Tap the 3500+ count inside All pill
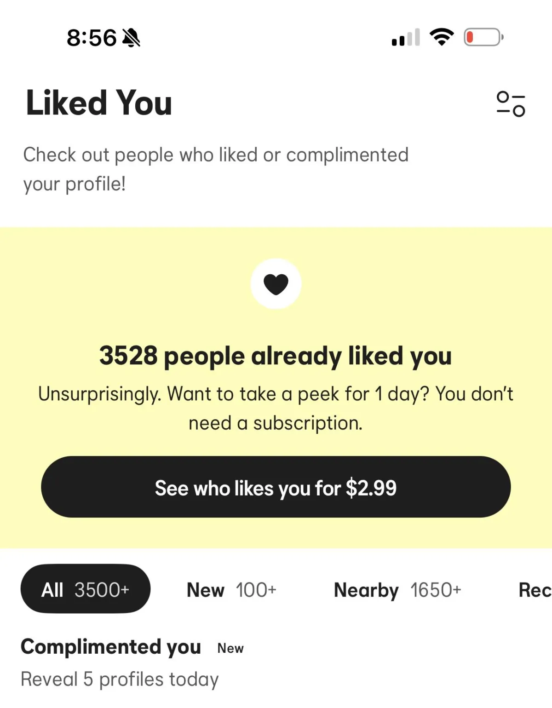The width and height of the screenshot is (552, 708). tap(102, 590)
